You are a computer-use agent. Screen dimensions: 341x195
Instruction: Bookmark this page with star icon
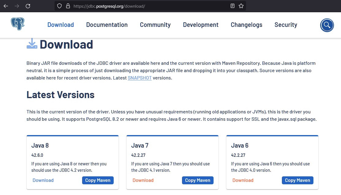pos(241,6)
